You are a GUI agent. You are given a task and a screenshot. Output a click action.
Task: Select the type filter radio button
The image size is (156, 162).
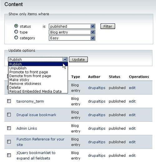(16, 32)
